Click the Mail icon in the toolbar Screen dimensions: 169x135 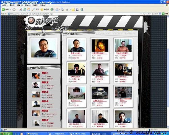pyautogui.click(x=57, y=9)
